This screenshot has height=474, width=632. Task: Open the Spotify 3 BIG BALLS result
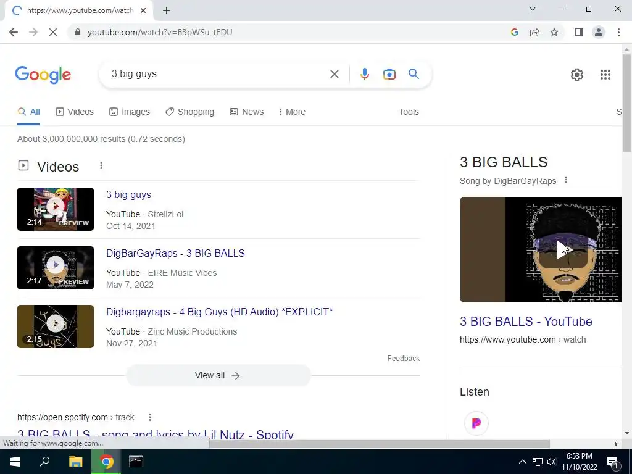156,434
